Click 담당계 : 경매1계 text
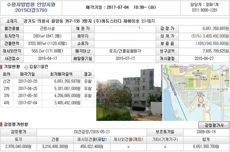The width and height of the screenshot is (230, 152). point(205,4)
